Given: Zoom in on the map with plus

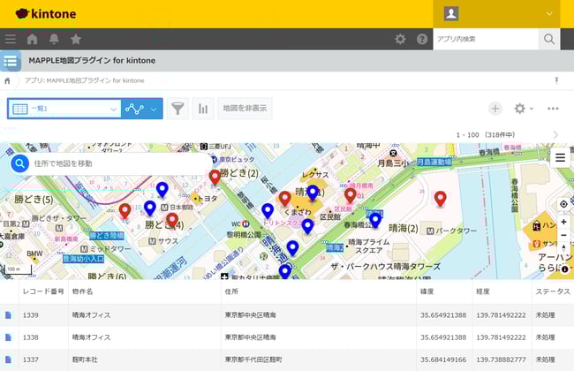Looking at the screenshot, I should point(563,222).
